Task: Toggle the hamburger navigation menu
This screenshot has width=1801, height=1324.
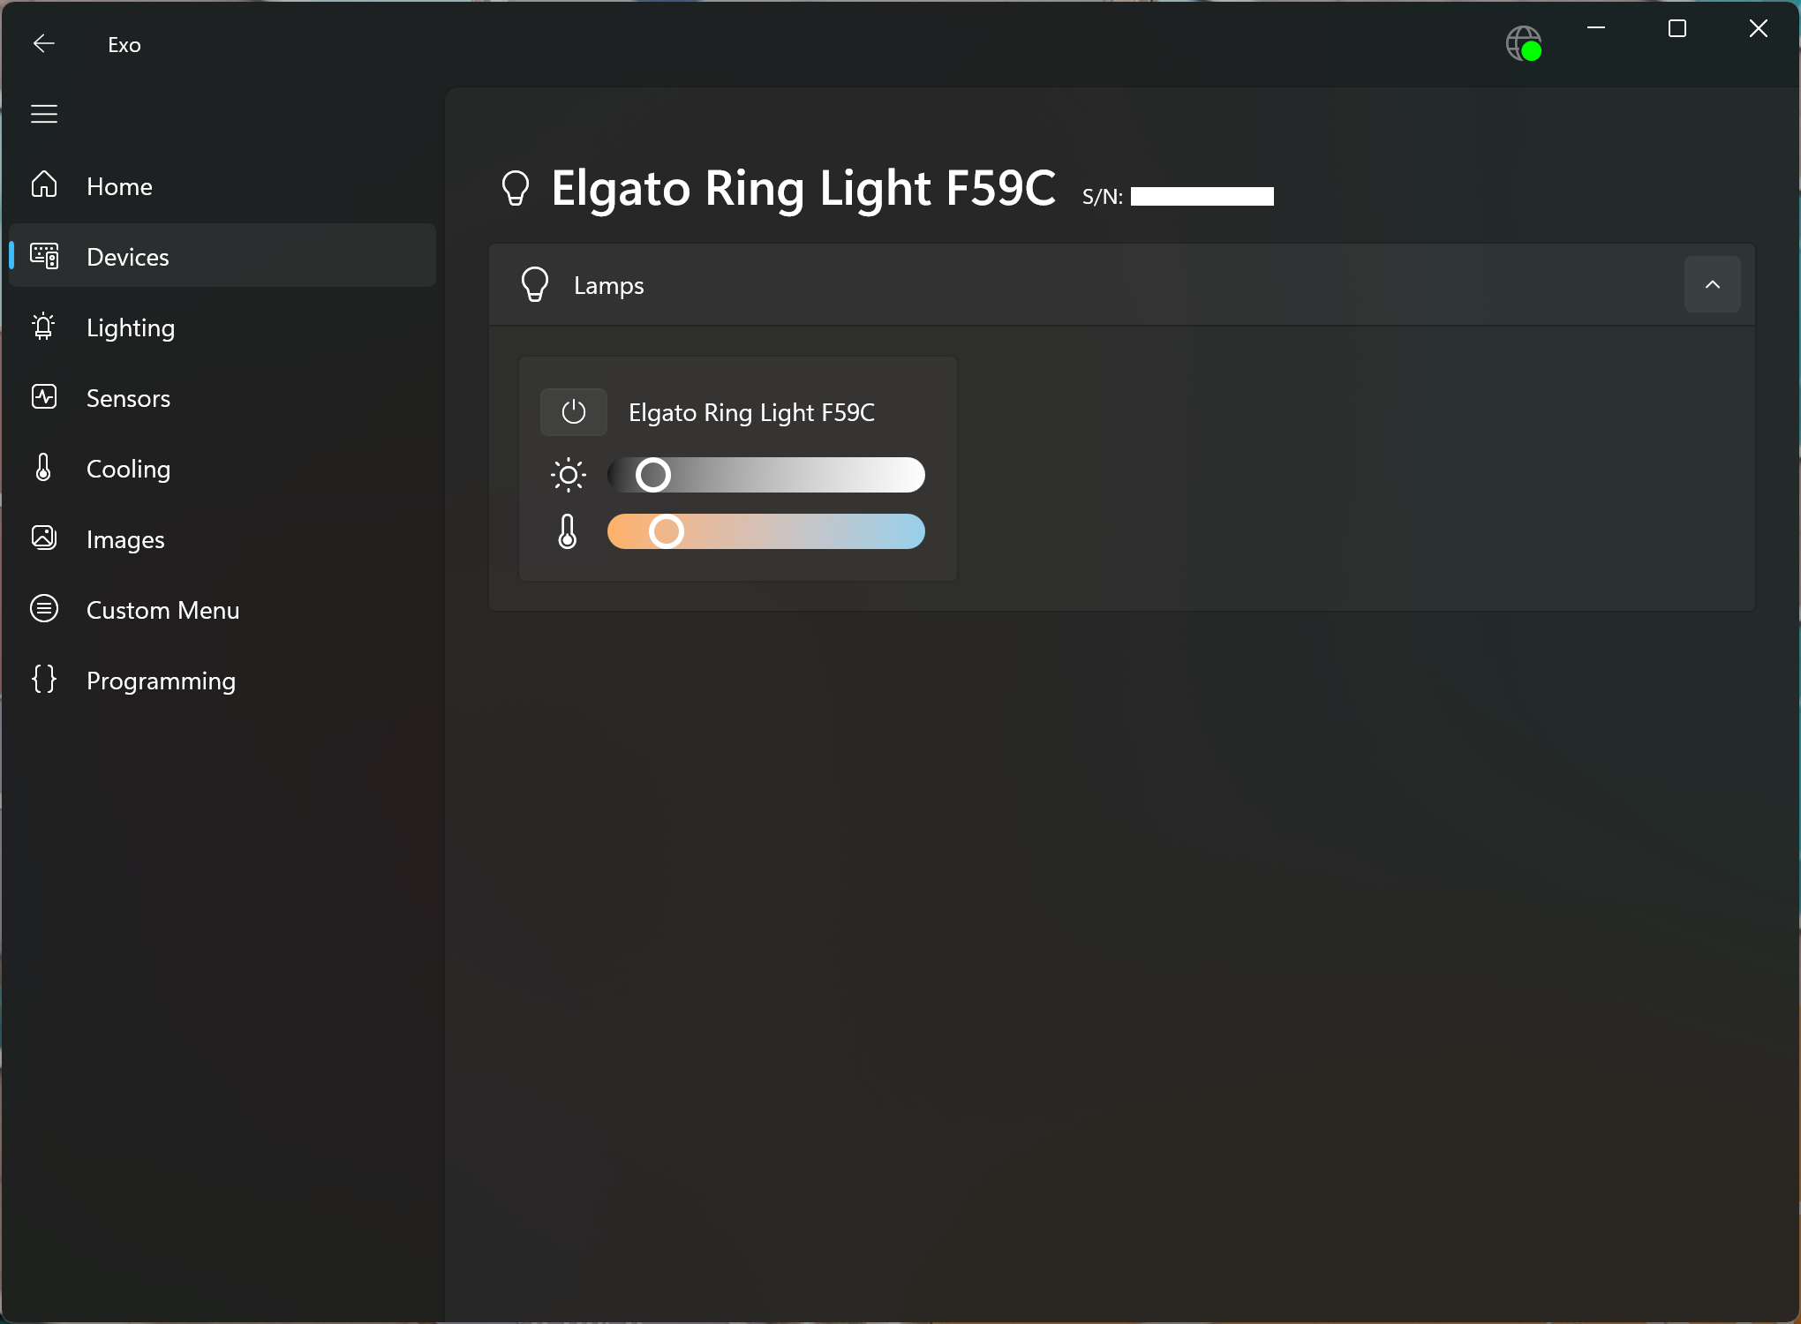Action: pos(44,114)
